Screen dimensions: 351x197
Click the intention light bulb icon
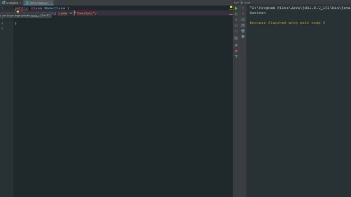pos(18,11)
